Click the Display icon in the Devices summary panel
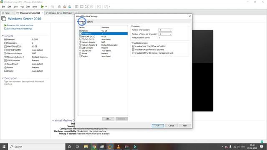Viewport: 267px width, 150px height. [5, 71]
